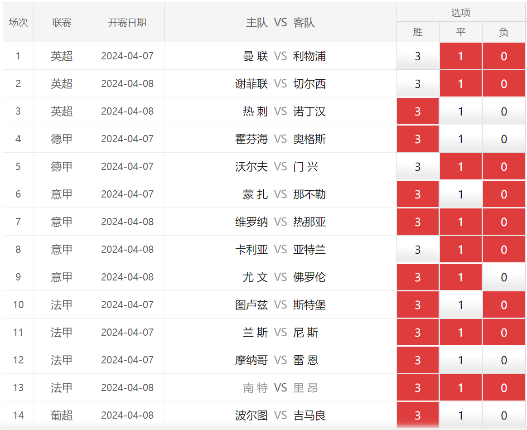Image resolution: width=527 pixels, height=430 pixels.
Task: Select loss (0) for 尤文 vs 佛罗伦
Action: click(x=503, y=277)
